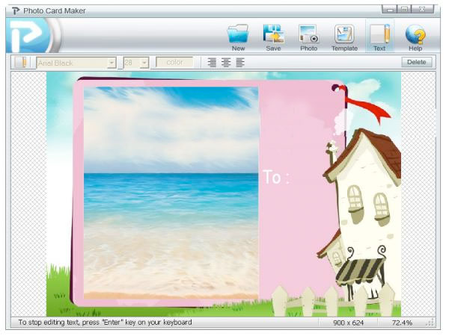Screen dimensions: 449x336
Task: Open the font size 28 dropdown
Action: [144, 63]
